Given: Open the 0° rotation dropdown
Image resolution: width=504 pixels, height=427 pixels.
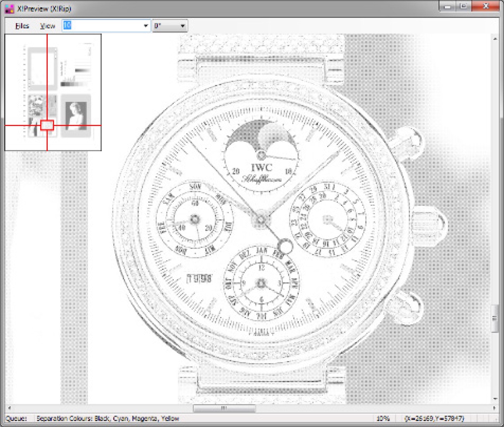Looking at the screenshot, I should click(170, 26).
